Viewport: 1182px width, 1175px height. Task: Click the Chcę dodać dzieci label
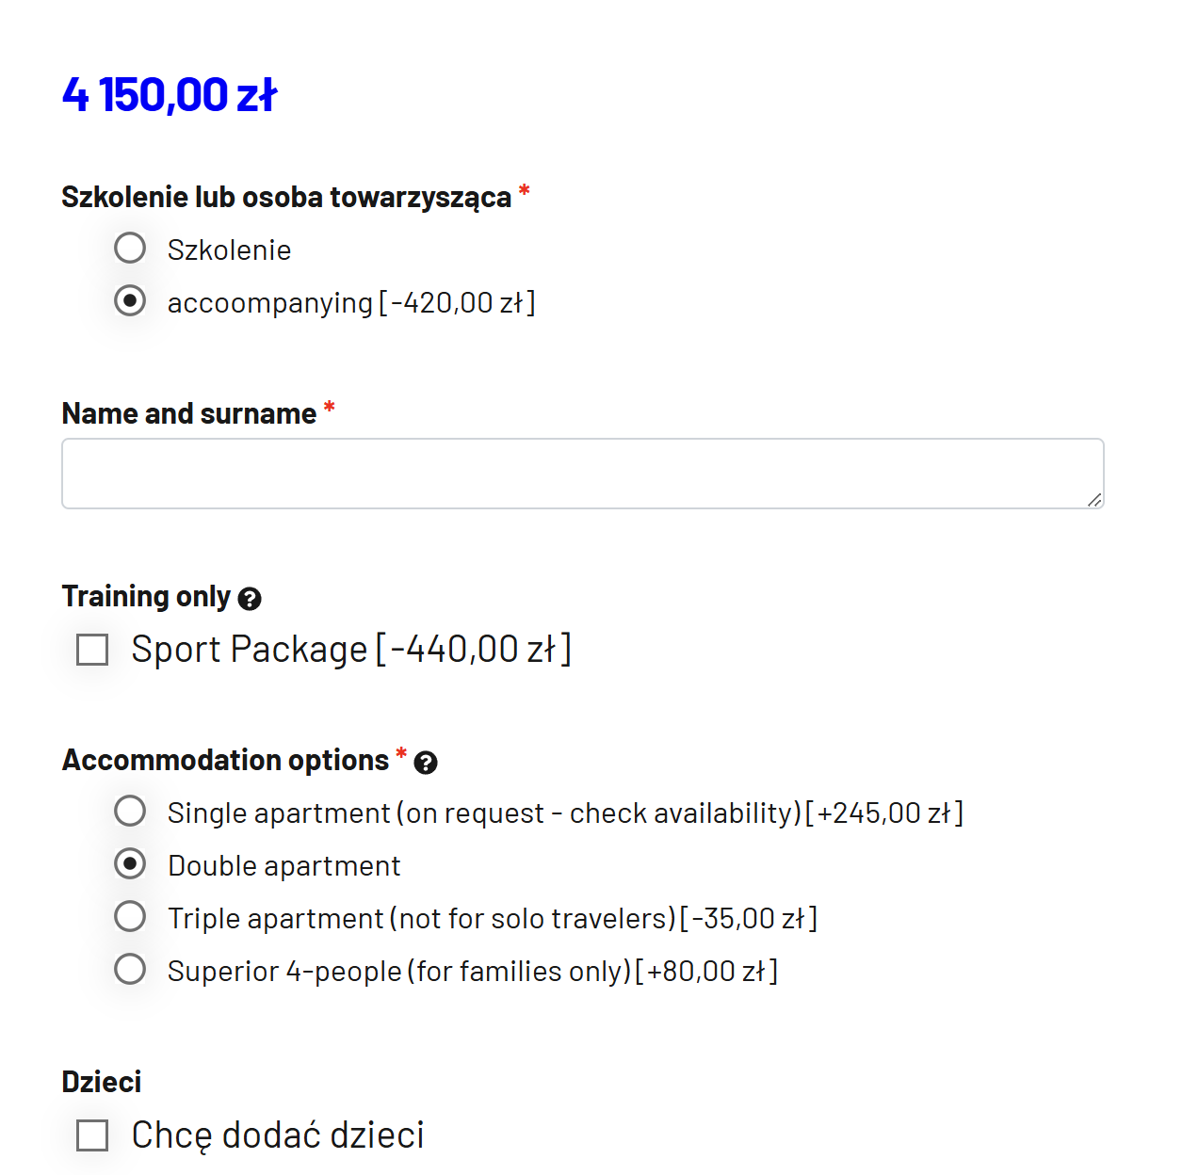(278, 1135)
